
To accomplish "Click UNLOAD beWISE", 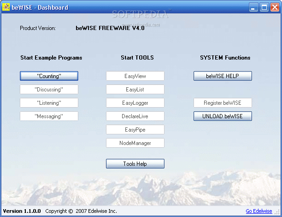I will [x=223, y=116].
